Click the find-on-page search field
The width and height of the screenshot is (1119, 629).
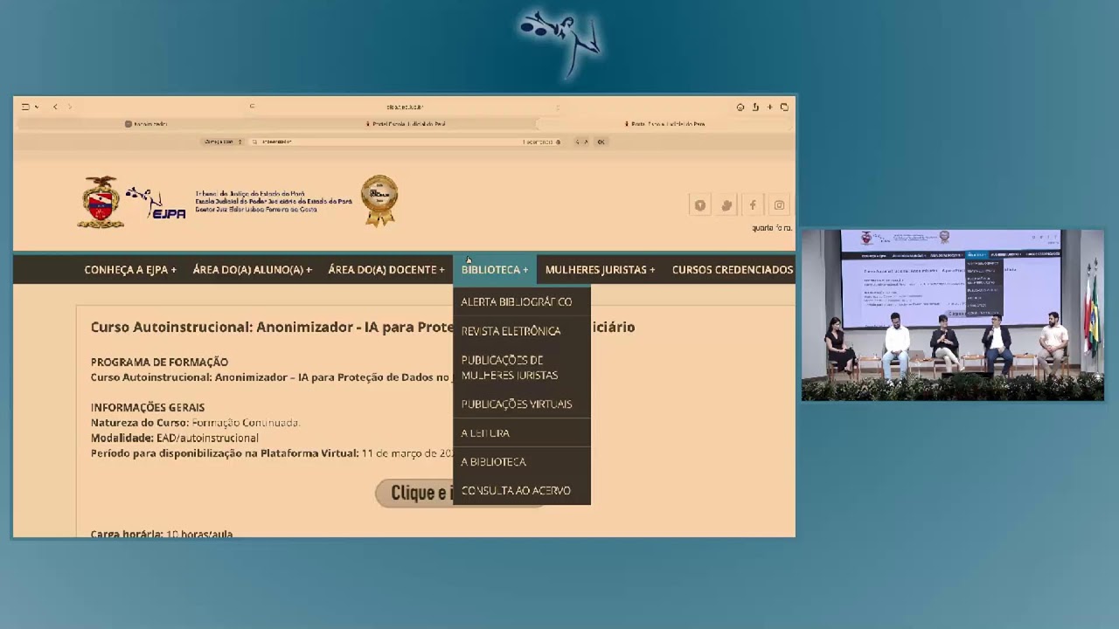(407, 142)
